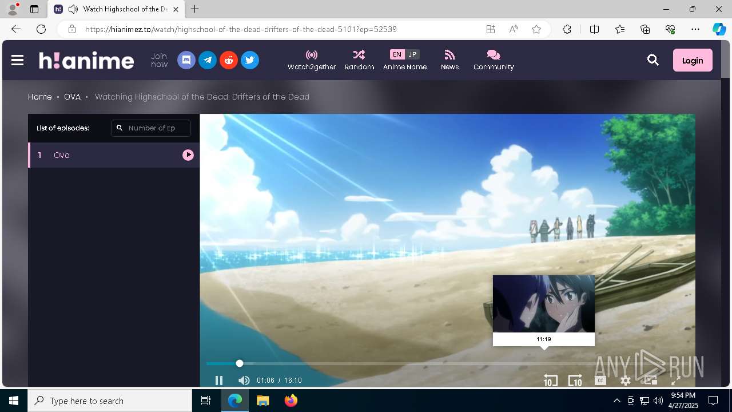Open browser Extensions
This screenshot has height=412, width=732.
567,29
